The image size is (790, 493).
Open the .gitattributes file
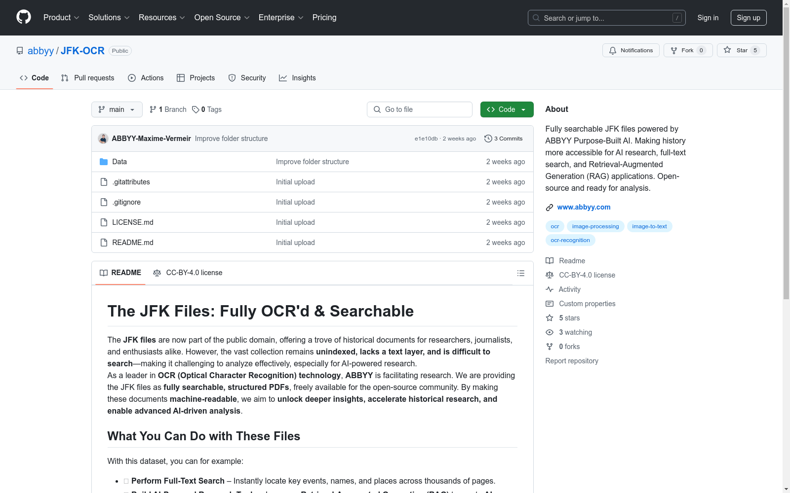coord(131,182)
